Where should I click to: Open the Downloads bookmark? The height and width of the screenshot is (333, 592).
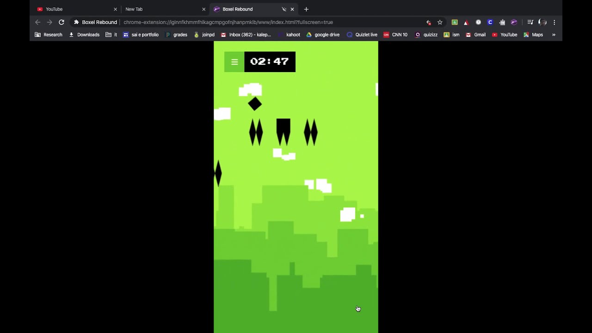point(84,35)
